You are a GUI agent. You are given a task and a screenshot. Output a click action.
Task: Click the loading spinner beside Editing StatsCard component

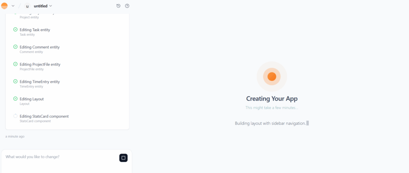(x=16, y=116)
